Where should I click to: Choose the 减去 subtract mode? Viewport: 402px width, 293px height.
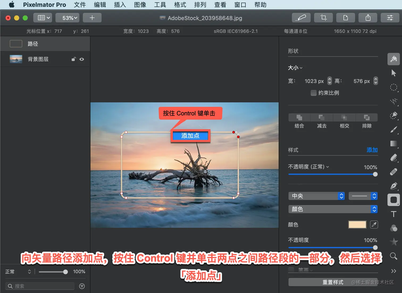322,117
